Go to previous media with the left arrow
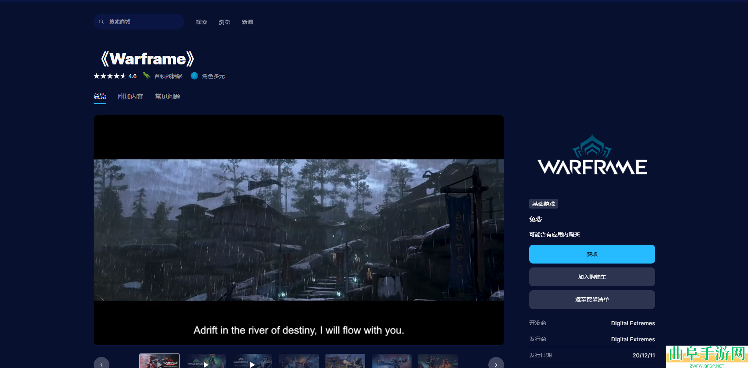The width and height of the screenshot is (748, 368). pos(102,363)
